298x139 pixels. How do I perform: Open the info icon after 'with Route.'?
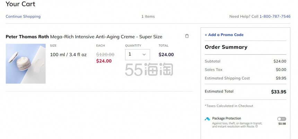[256, 126]
